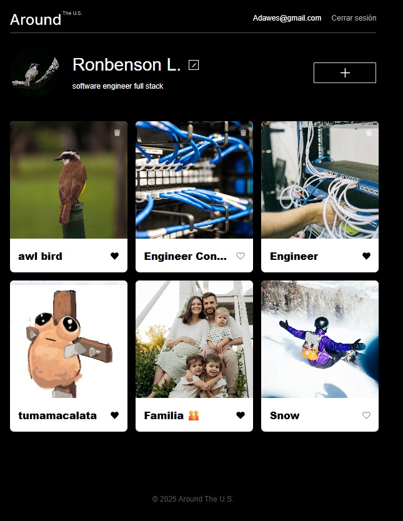Image resolution: width=403 pixels, height=521 pixels.
Task: Open the Familia family photo
Action: point(194,339)
